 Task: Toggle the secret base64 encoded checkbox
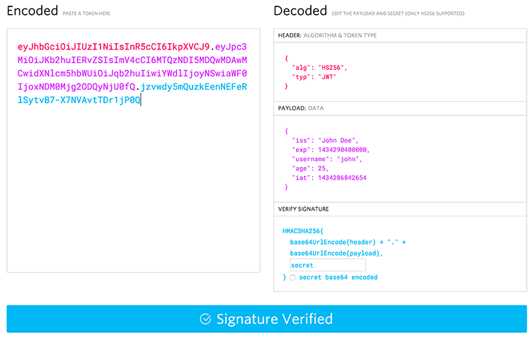coord(292,278)
